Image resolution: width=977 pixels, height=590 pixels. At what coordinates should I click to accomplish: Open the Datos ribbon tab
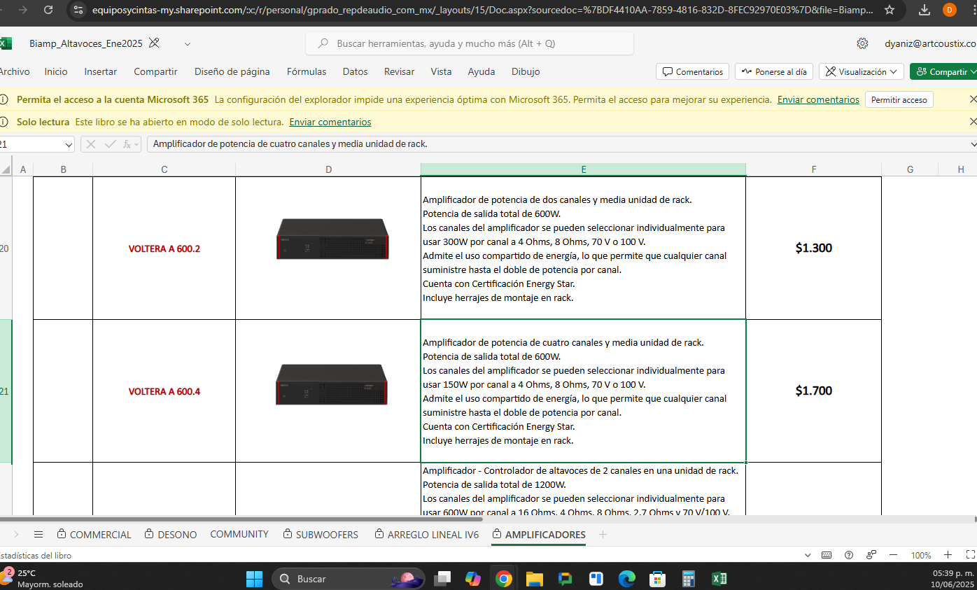pyautogui.click(x=355, y=71)
